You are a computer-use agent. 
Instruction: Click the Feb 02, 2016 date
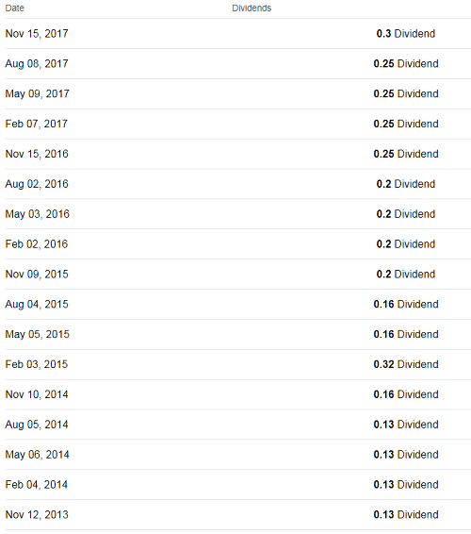tap(37, 244)
